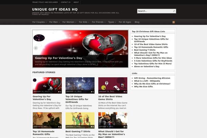207x138 pixels.
Task: Open the Why We Give Gifts link
Action: click(x=144, y=87)
